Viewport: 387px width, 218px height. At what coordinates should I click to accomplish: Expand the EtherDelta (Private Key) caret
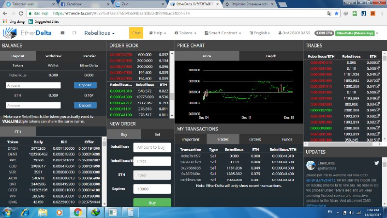click(x=377, y=33)
